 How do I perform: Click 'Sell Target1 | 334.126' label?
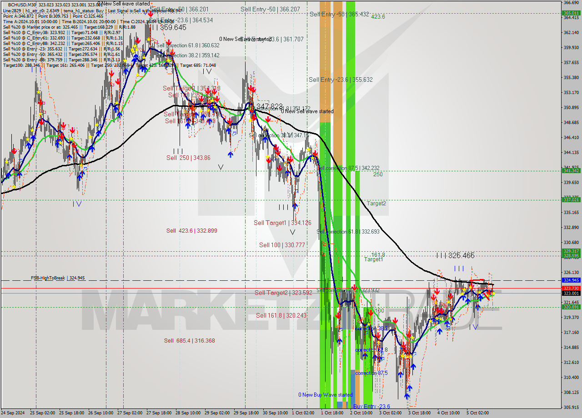(x=282, y=223)
